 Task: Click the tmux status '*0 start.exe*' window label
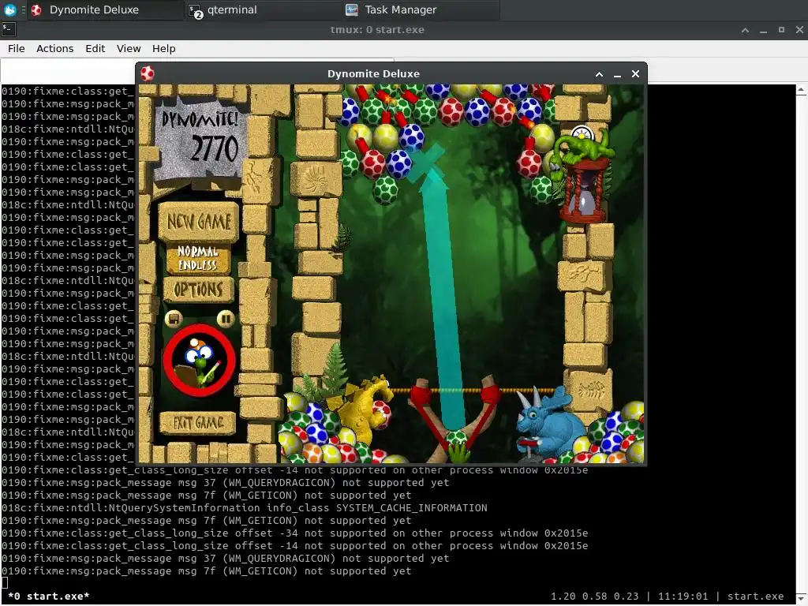[48, 597]
